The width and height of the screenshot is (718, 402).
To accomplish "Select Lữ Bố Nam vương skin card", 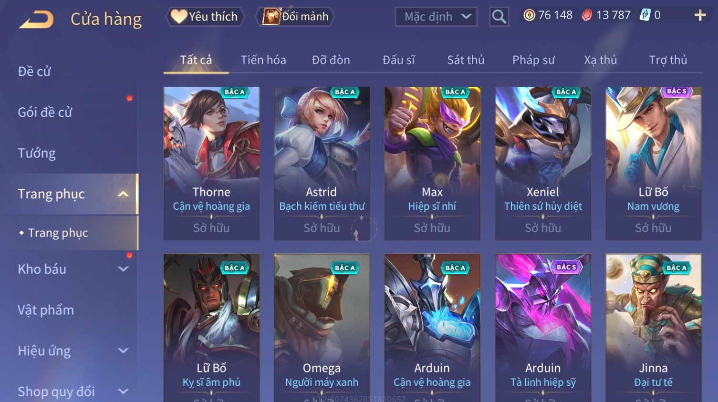I will (x=653, y=163).
